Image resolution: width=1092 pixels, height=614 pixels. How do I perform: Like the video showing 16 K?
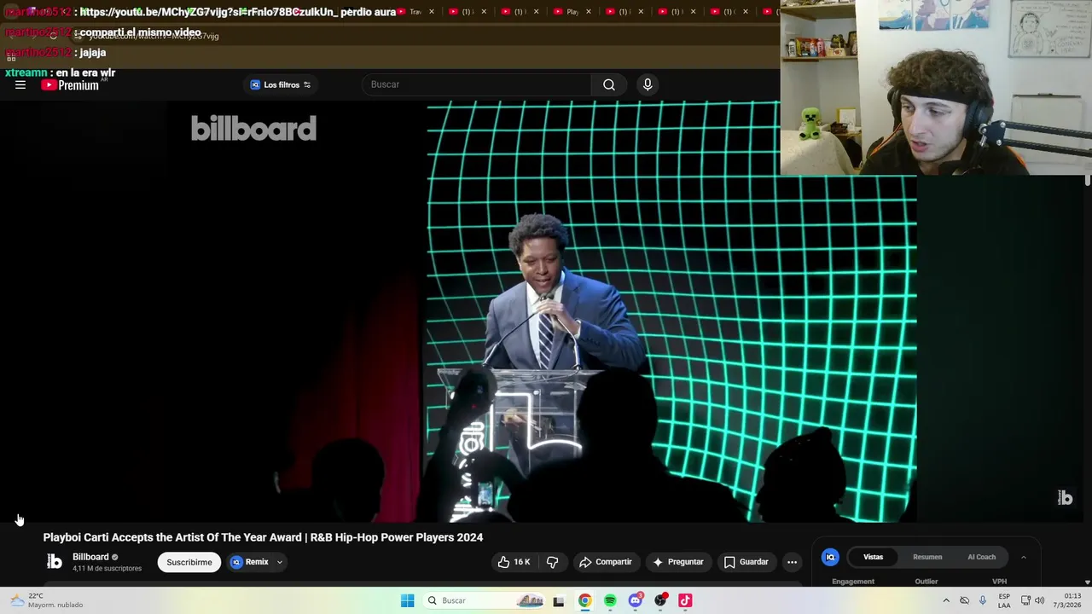point(514,562)
